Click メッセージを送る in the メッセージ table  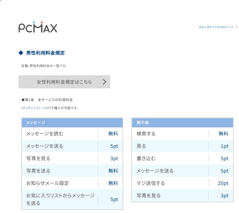point(45,146)
